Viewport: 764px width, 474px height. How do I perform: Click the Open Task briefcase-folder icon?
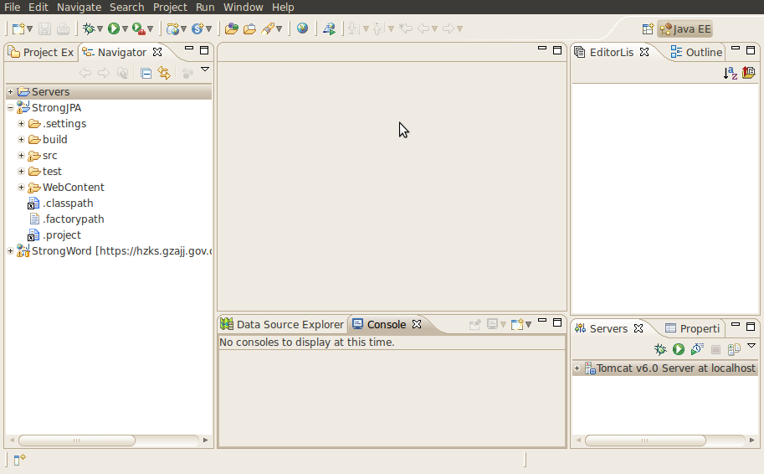tap(249, 28)
